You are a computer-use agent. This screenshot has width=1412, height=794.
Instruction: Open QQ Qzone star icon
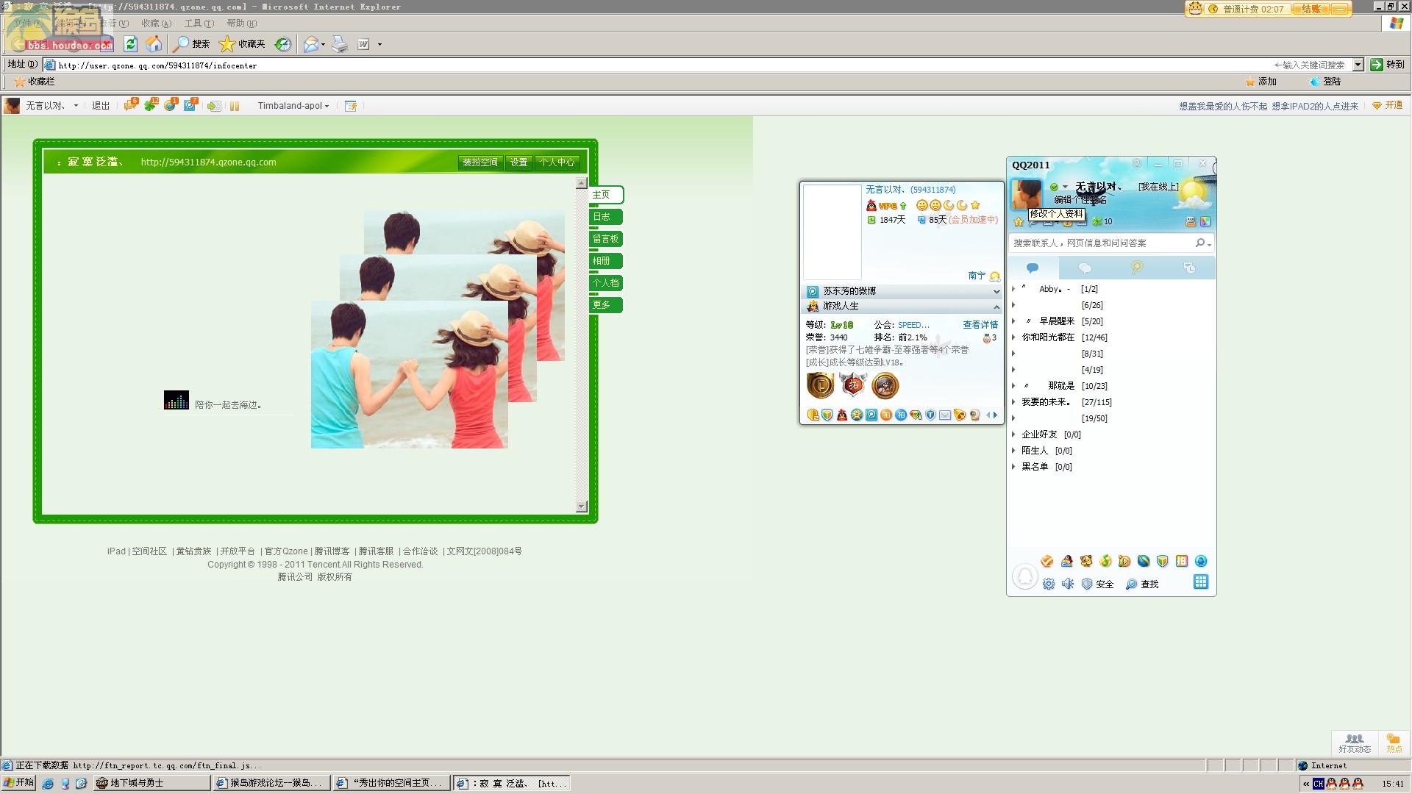pyautogui.click(x=1019, y=221)
